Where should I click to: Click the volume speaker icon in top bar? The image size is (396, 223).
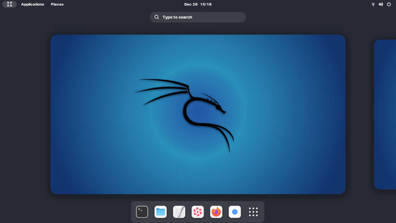381,4
